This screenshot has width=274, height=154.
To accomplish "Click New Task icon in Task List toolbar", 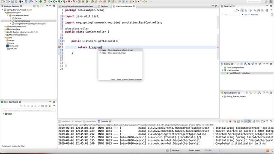I will (237, 10).
